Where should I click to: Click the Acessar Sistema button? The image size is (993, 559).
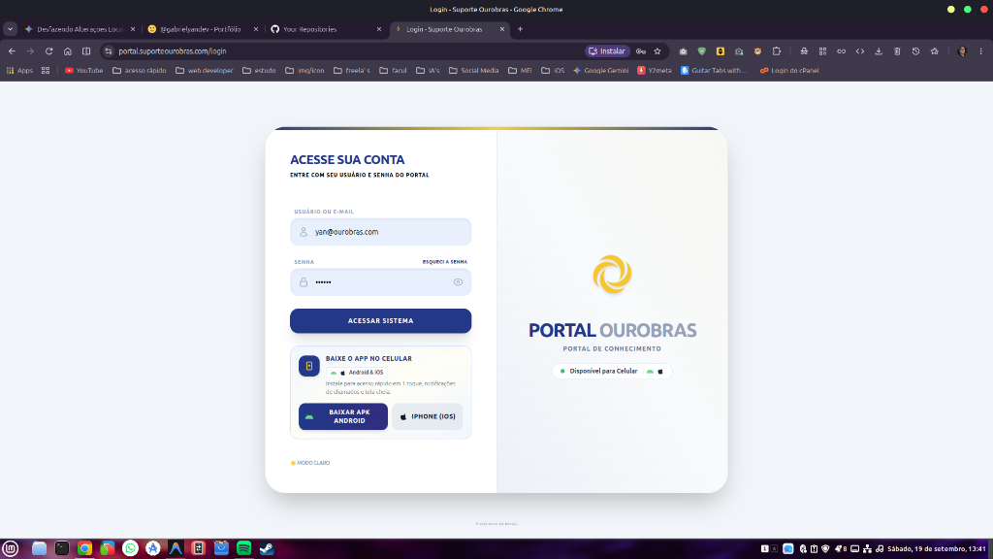coord(380,320)
